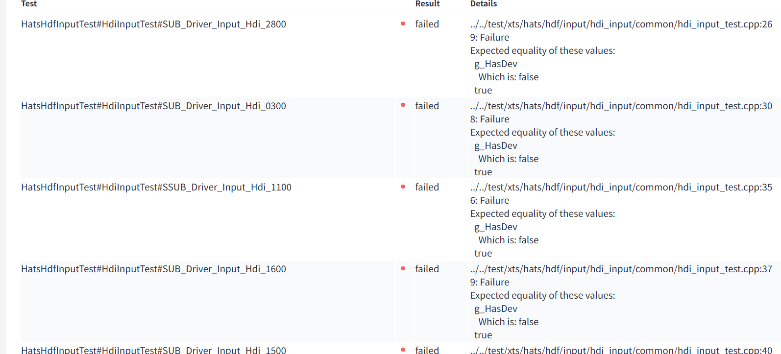Click failed result of Hdi_1600 test
The width and height of the screenshot is (781, 354).
tap(427, 269)
